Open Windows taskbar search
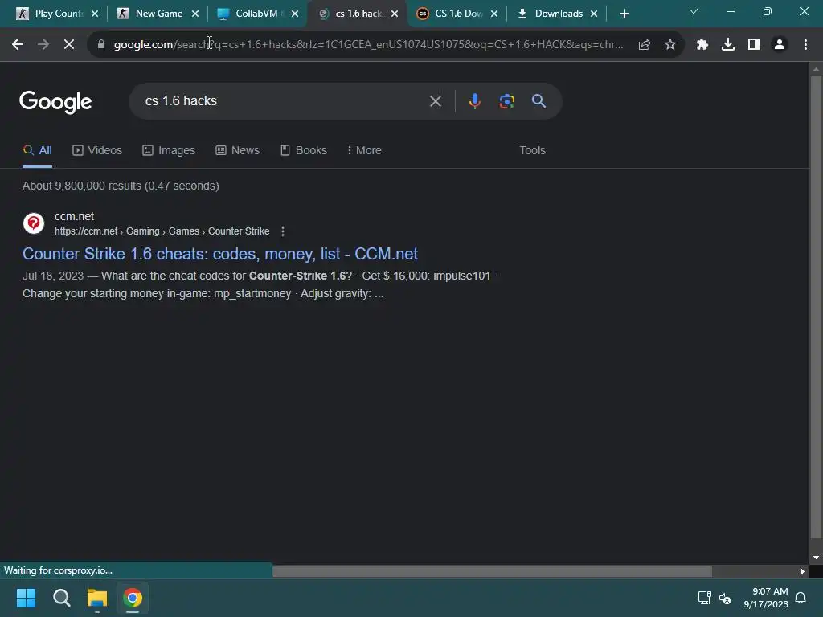This screenshot has height=617, width=823. [62, 598]
